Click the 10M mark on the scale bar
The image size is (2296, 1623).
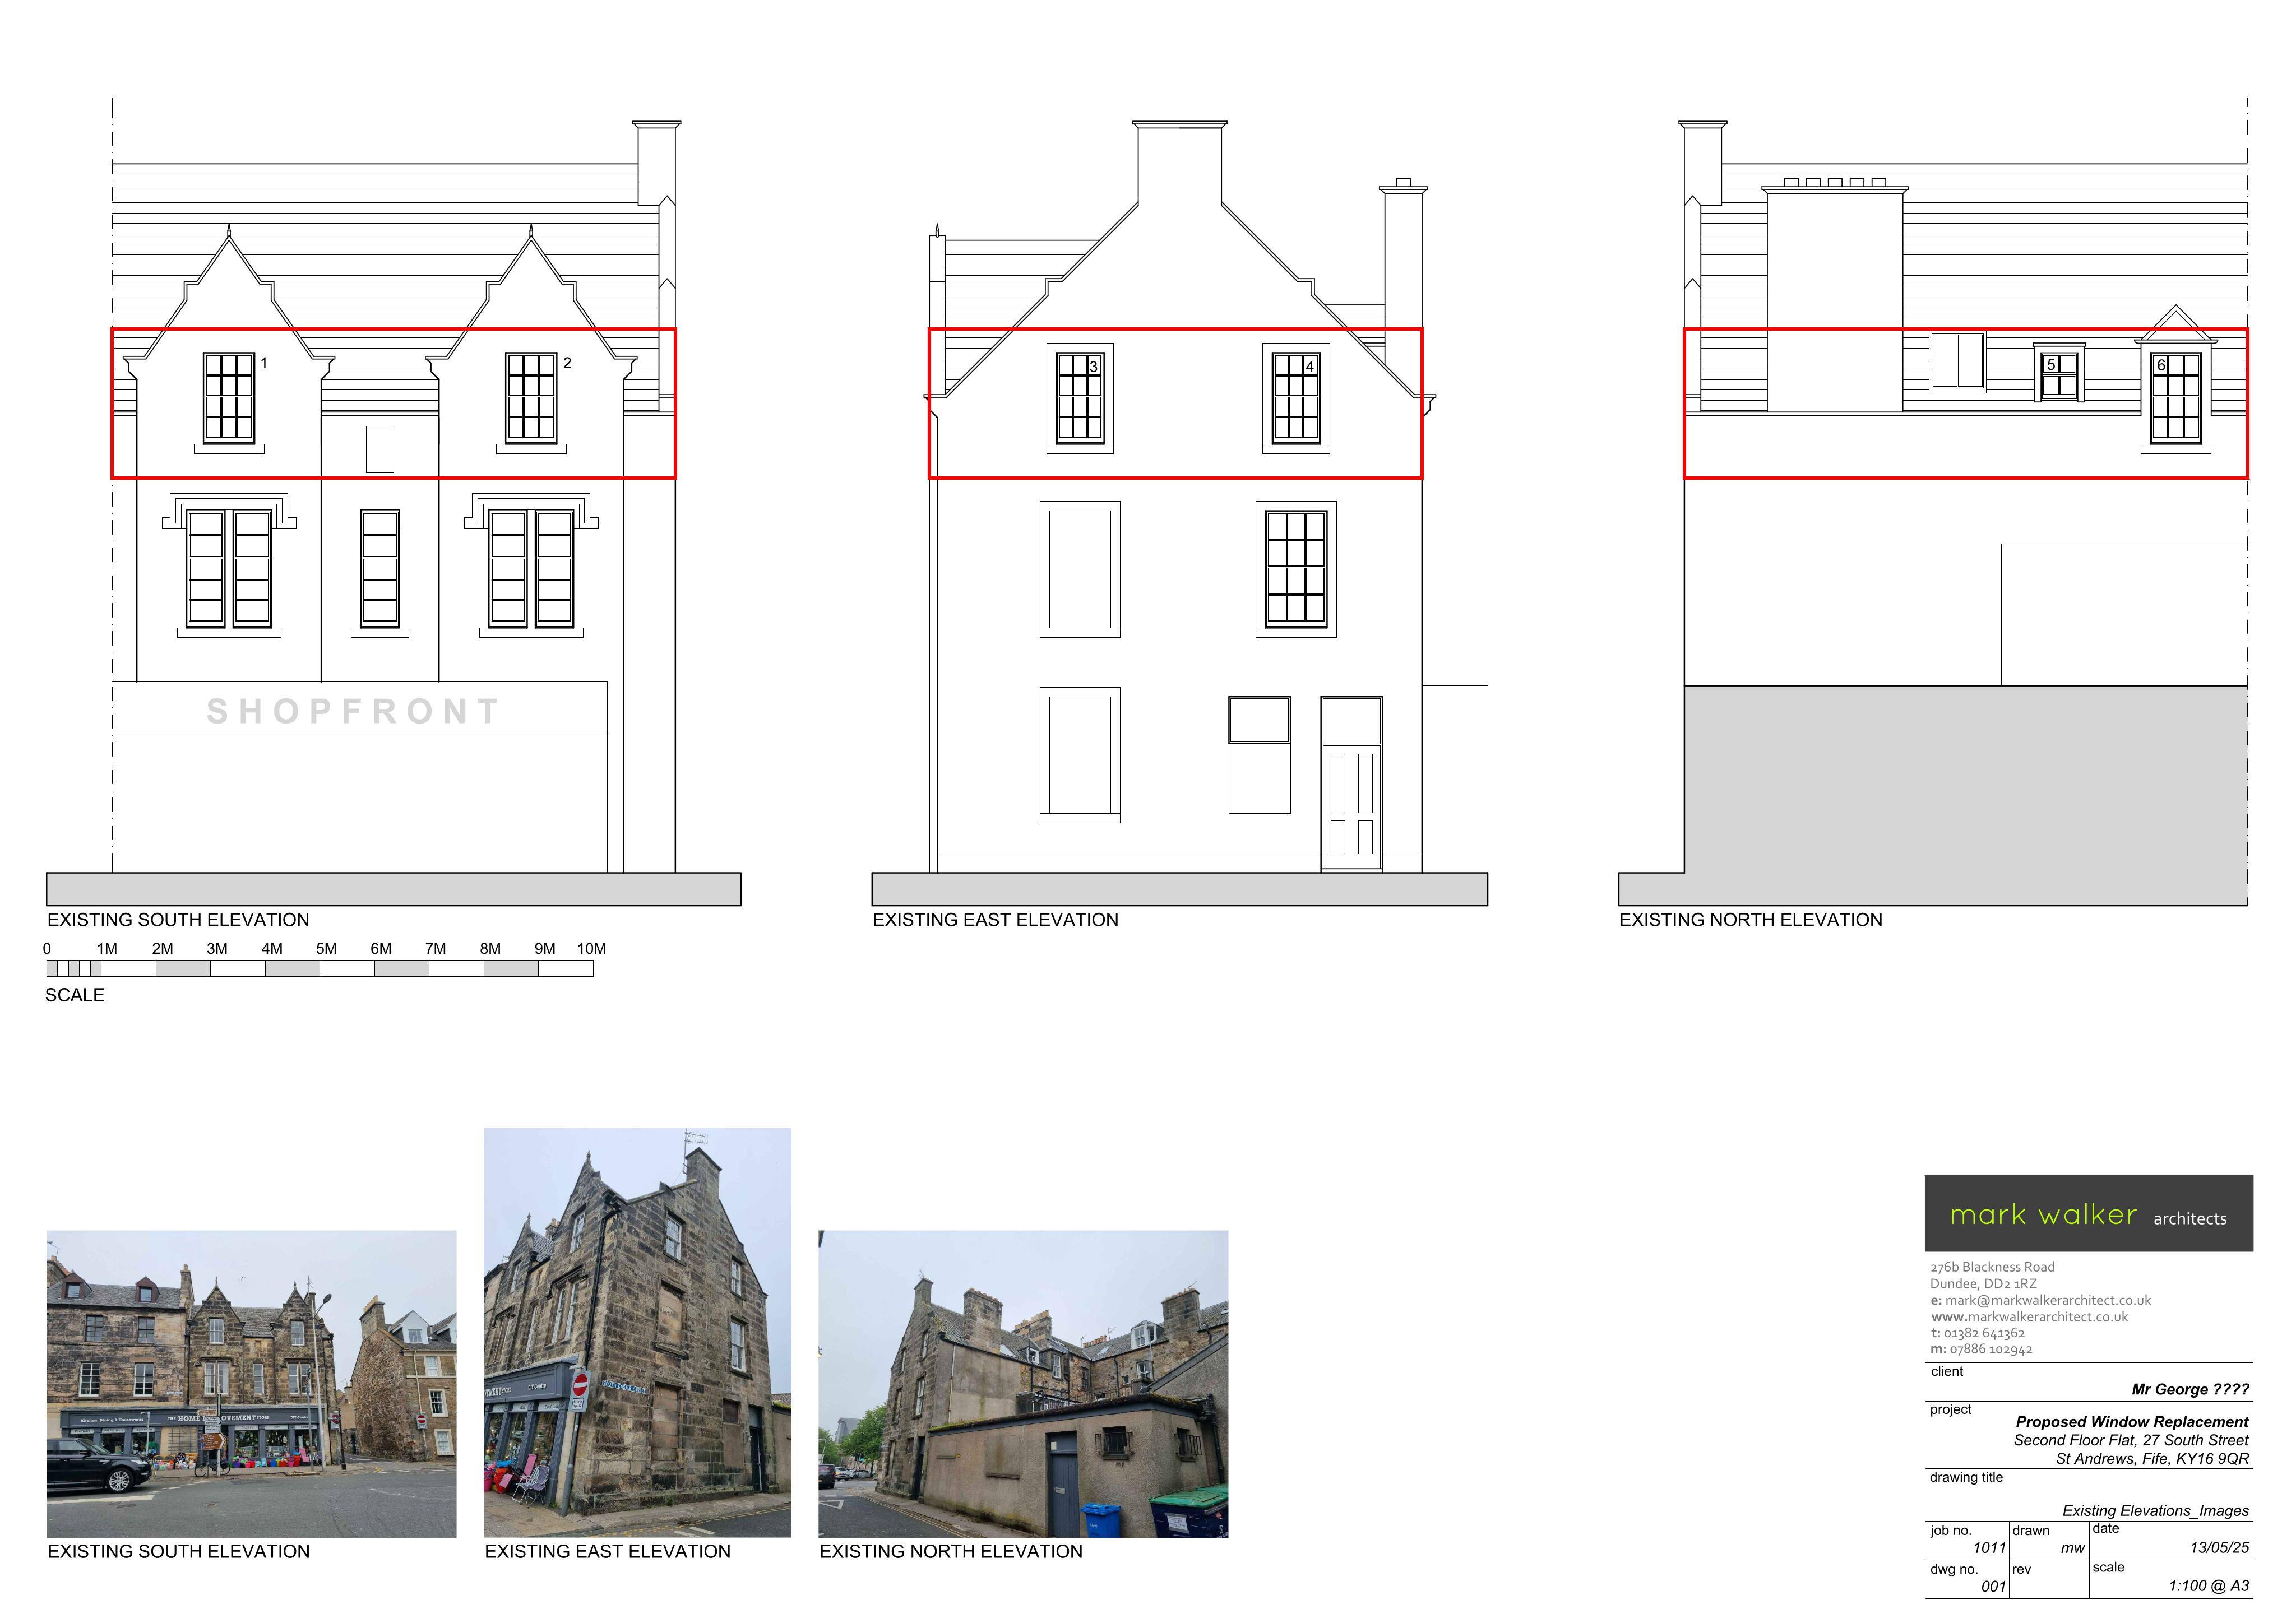point(592,949)
